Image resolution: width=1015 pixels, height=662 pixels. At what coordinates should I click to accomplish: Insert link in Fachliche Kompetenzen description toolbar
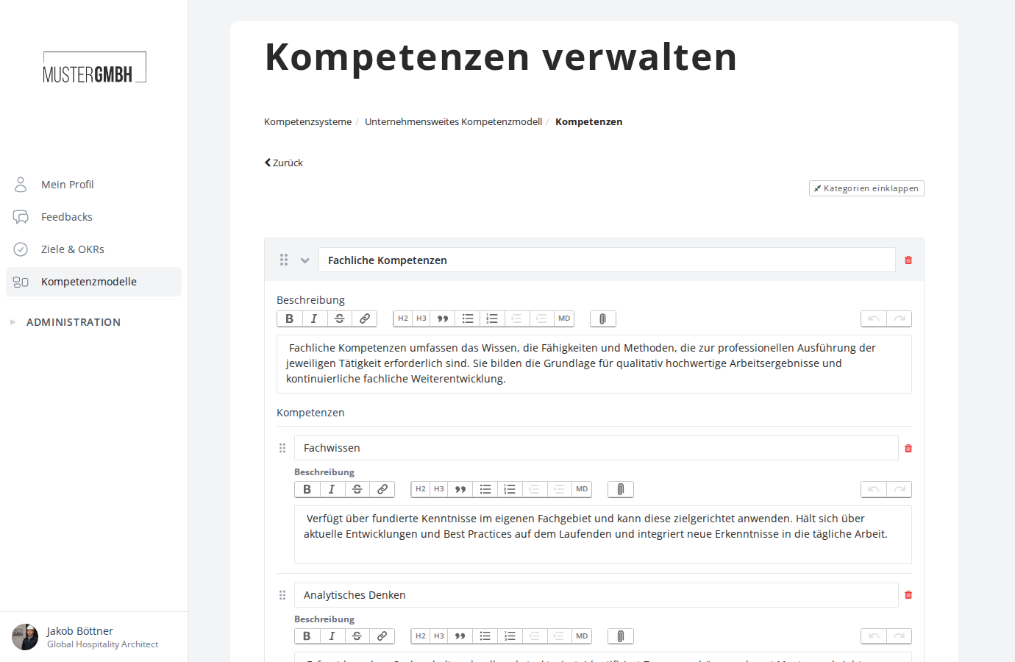click(365, 318)
